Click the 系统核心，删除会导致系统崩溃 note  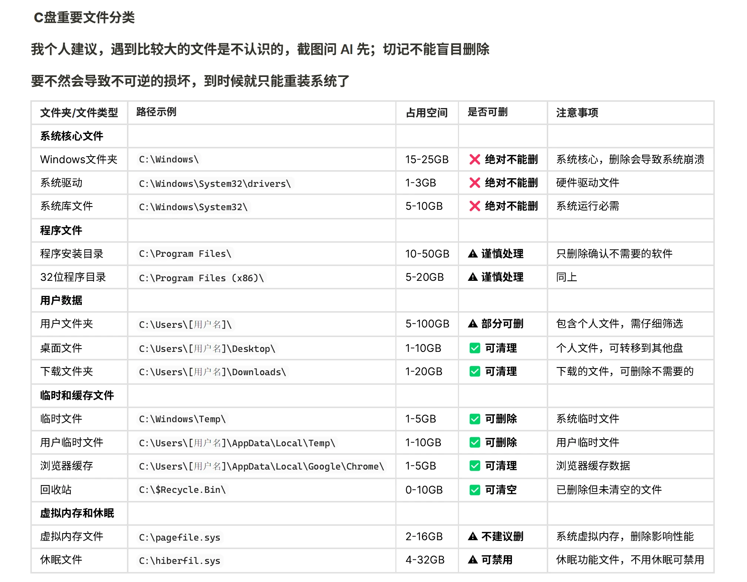coord(630,159)
